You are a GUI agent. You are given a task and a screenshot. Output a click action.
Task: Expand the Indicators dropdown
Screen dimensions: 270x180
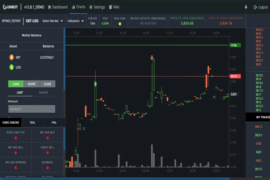coord(76,21)
